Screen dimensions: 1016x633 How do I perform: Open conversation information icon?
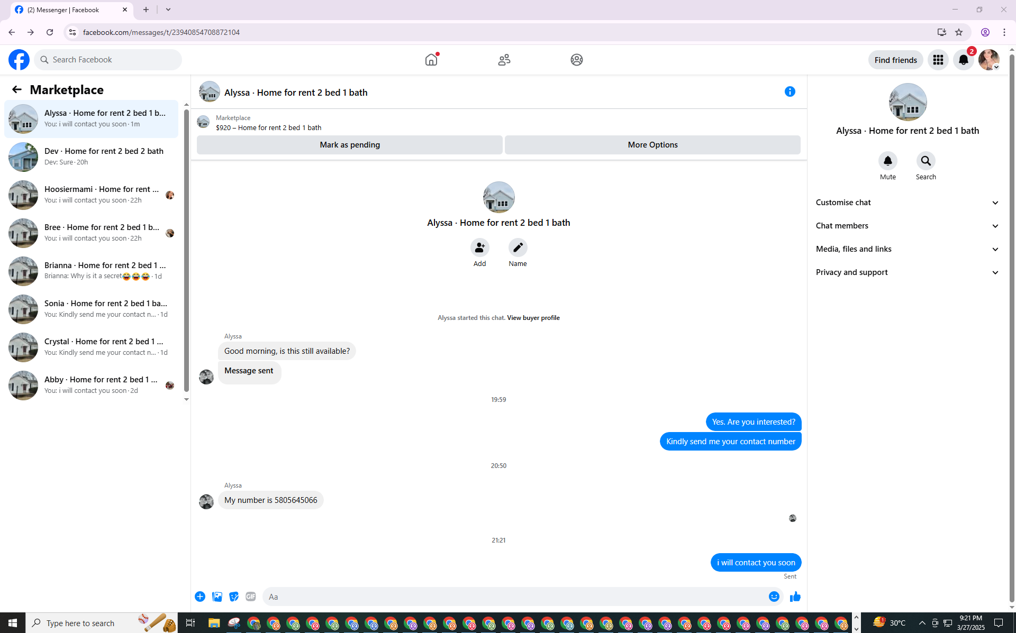[x=790, y=92]
